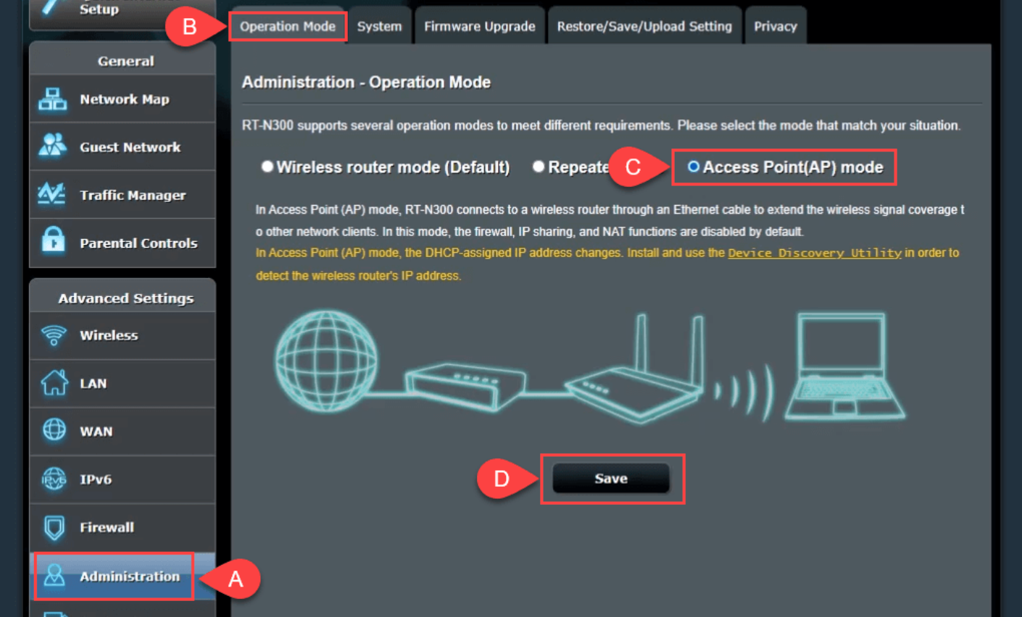
Task: Select Access Point(AP) mode radio button
Action: click(x=694, y=167)
